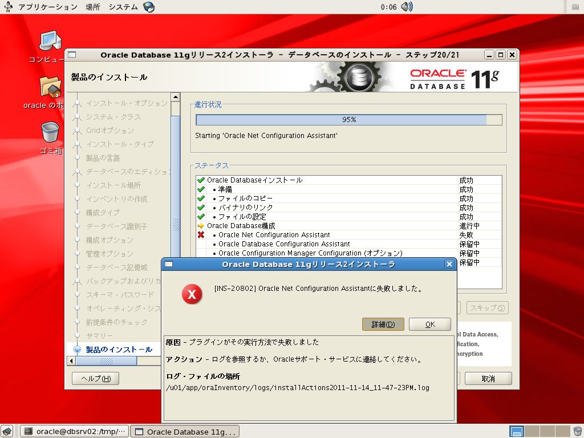The height and width of the screenshot is (438, 584).
Task: Select the データベース識別子 step
Action: [116, 226]
